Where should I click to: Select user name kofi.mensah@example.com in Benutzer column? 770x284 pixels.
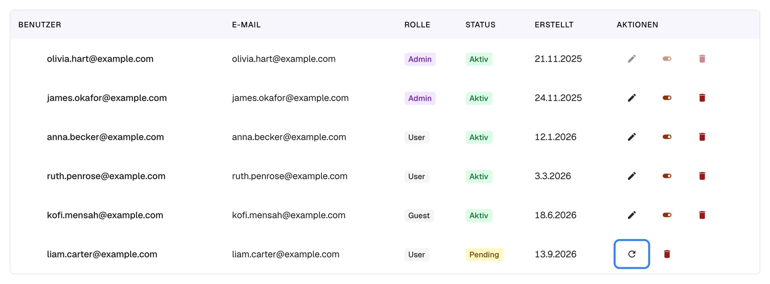pyautogui.click(x=105, y=215)
